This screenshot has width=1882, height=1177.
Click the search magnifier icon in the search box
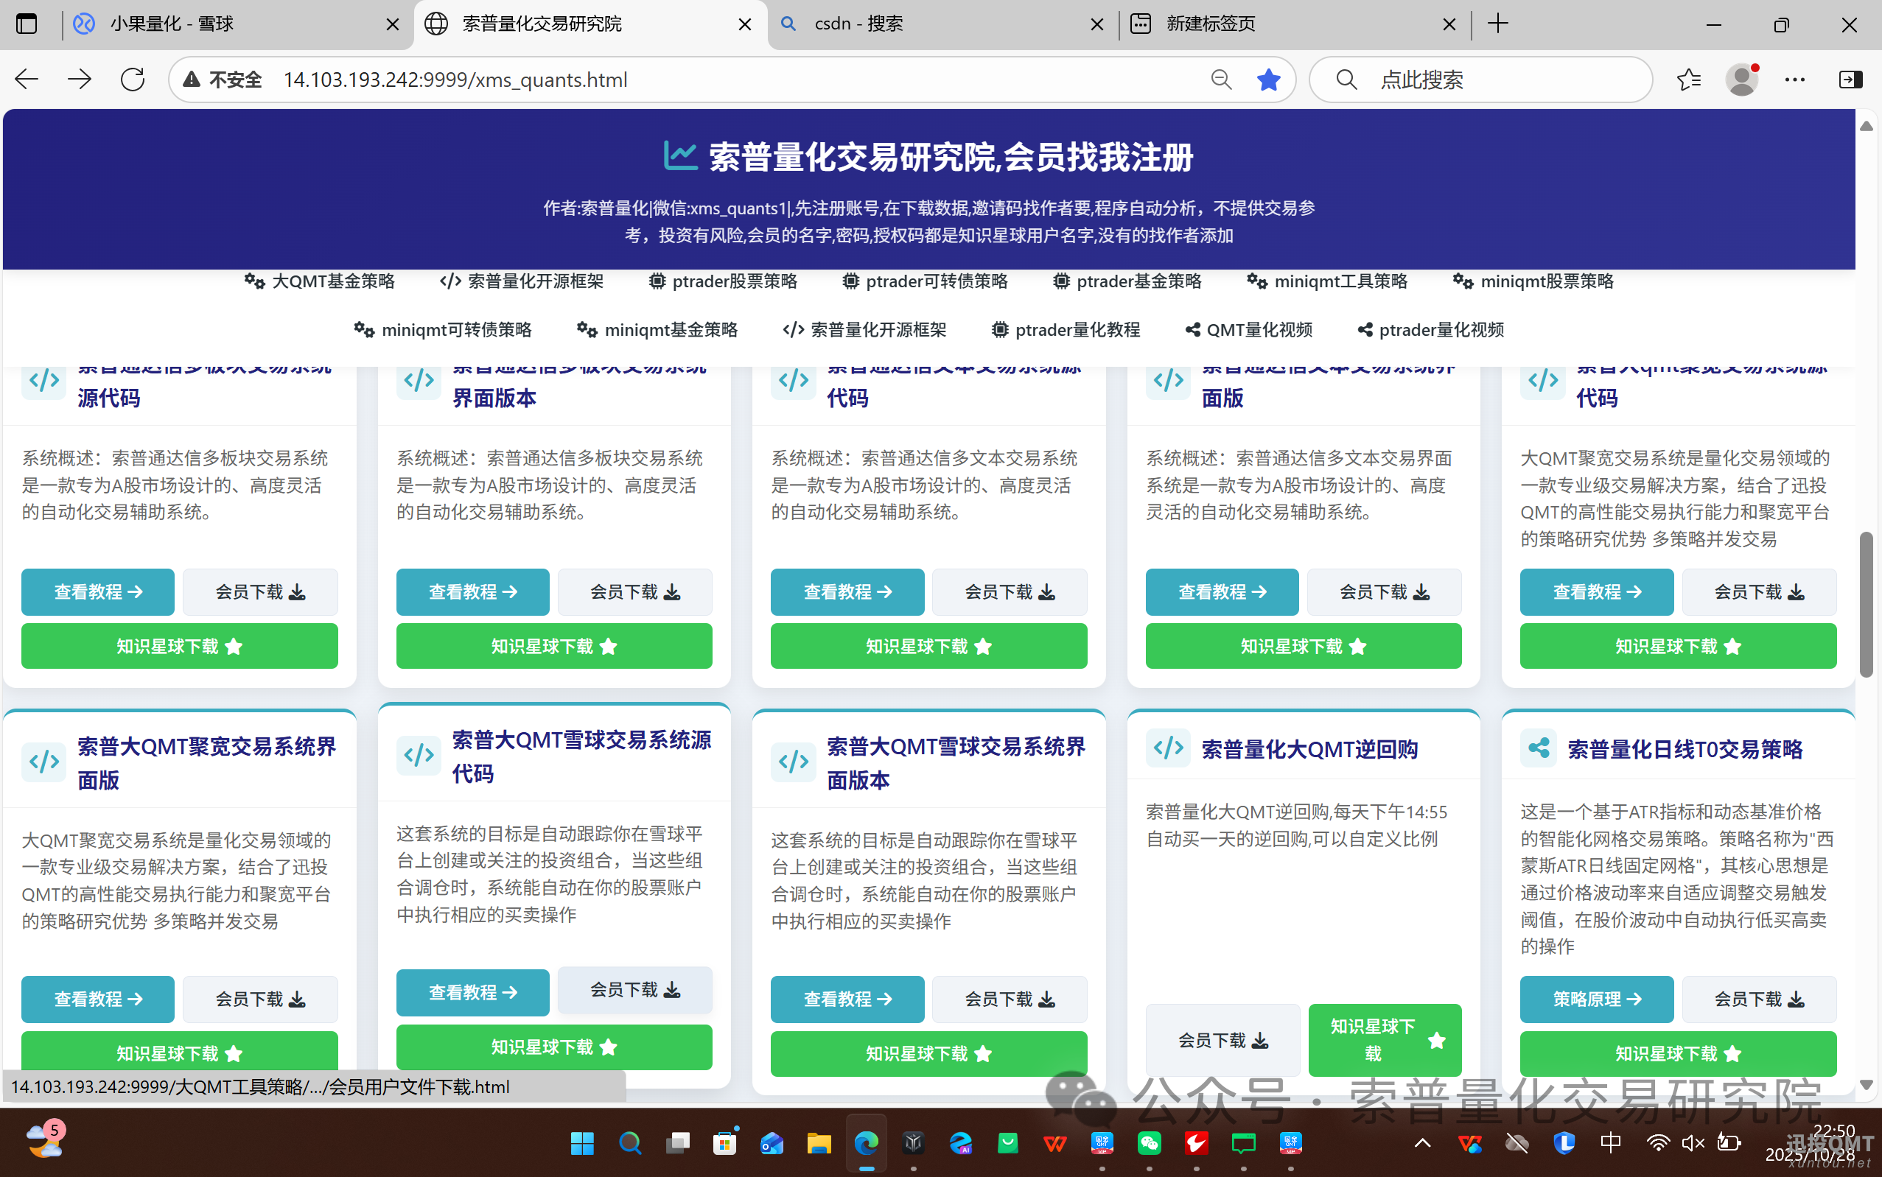1346,79
